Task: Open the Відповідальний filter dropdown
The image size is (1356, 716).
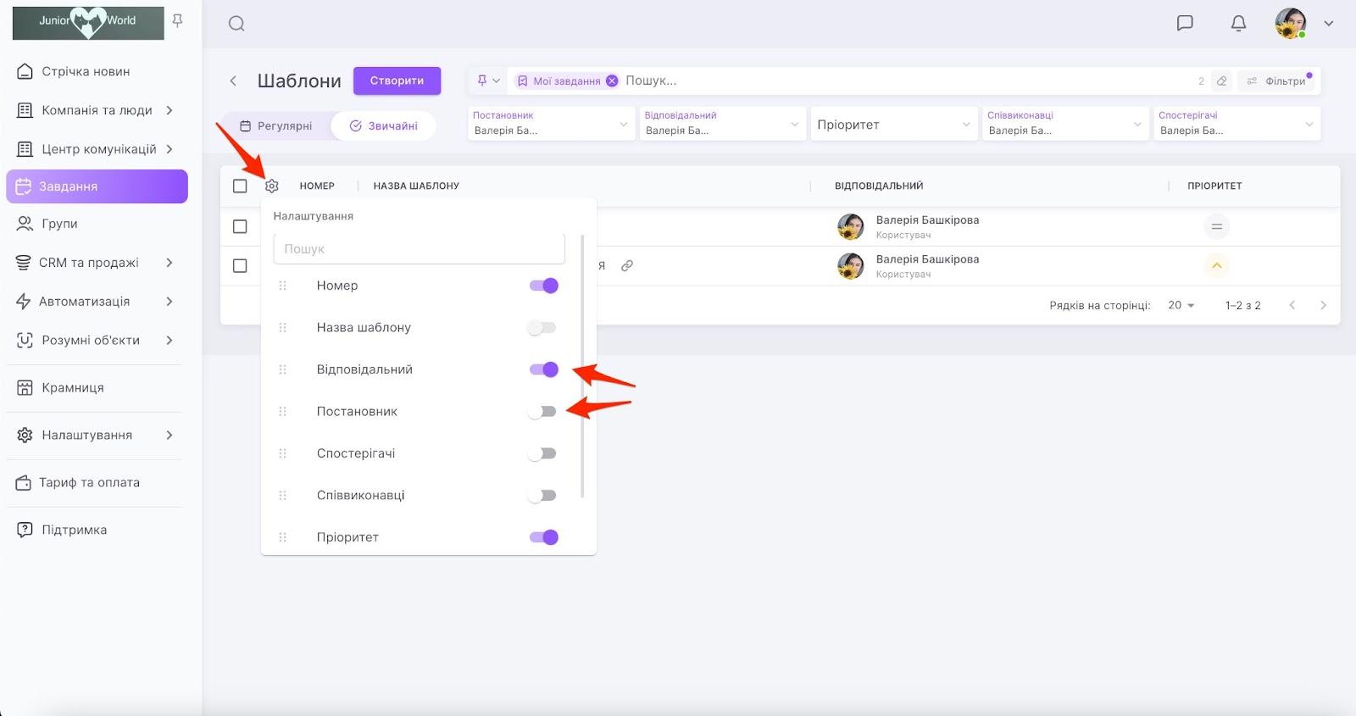Action: [x=723, y=124]
